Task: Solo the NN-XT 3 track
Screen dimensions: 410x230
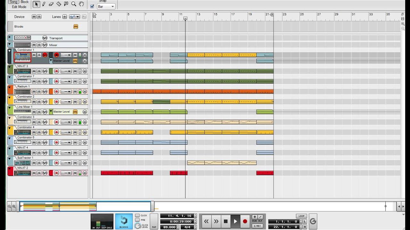Action: pyautogui.click(x=39, y=71)
